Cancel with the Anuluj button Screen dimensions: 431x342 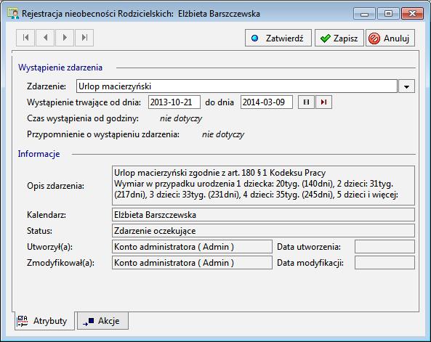click(x=390, y=38)
